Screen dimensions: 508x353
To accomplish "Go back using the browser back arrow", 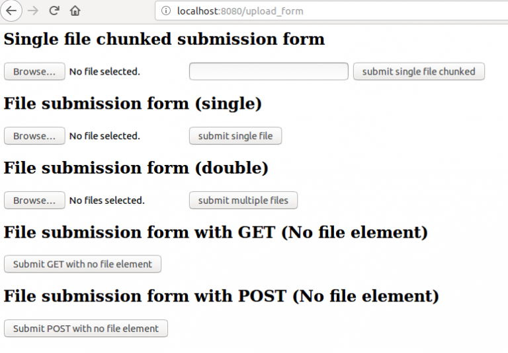I will [11, 11].
